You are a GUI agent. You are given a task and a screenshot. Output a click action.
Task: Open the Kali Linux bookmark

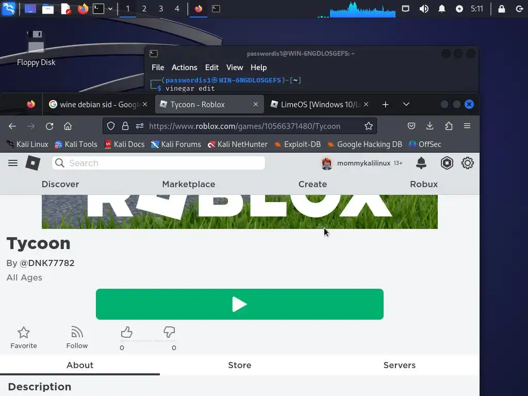pos(28,144)
